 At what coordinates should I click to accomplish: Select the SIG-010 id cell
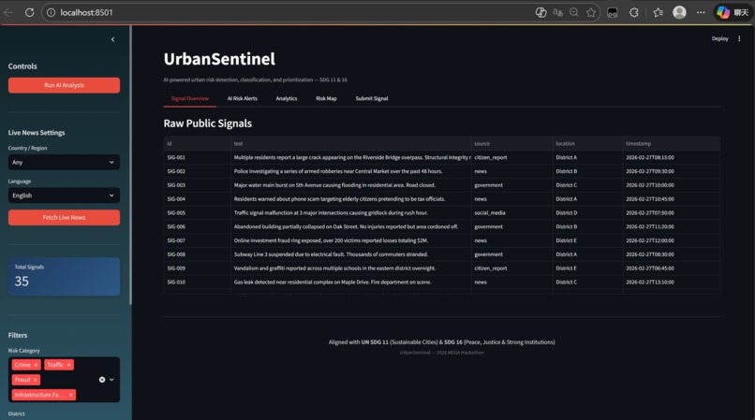tap(197, 282)
